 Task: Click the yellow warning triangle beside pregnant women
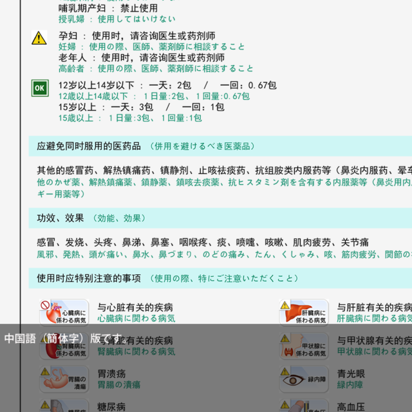click(x=39, y=38)
